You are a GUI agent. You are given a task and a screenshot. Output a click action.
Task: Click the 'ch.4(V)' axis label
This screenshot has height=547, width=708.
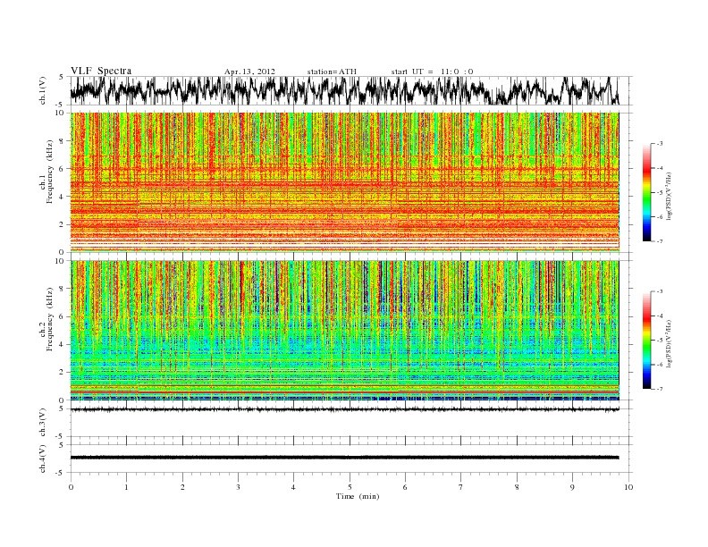tap(43, 459)
